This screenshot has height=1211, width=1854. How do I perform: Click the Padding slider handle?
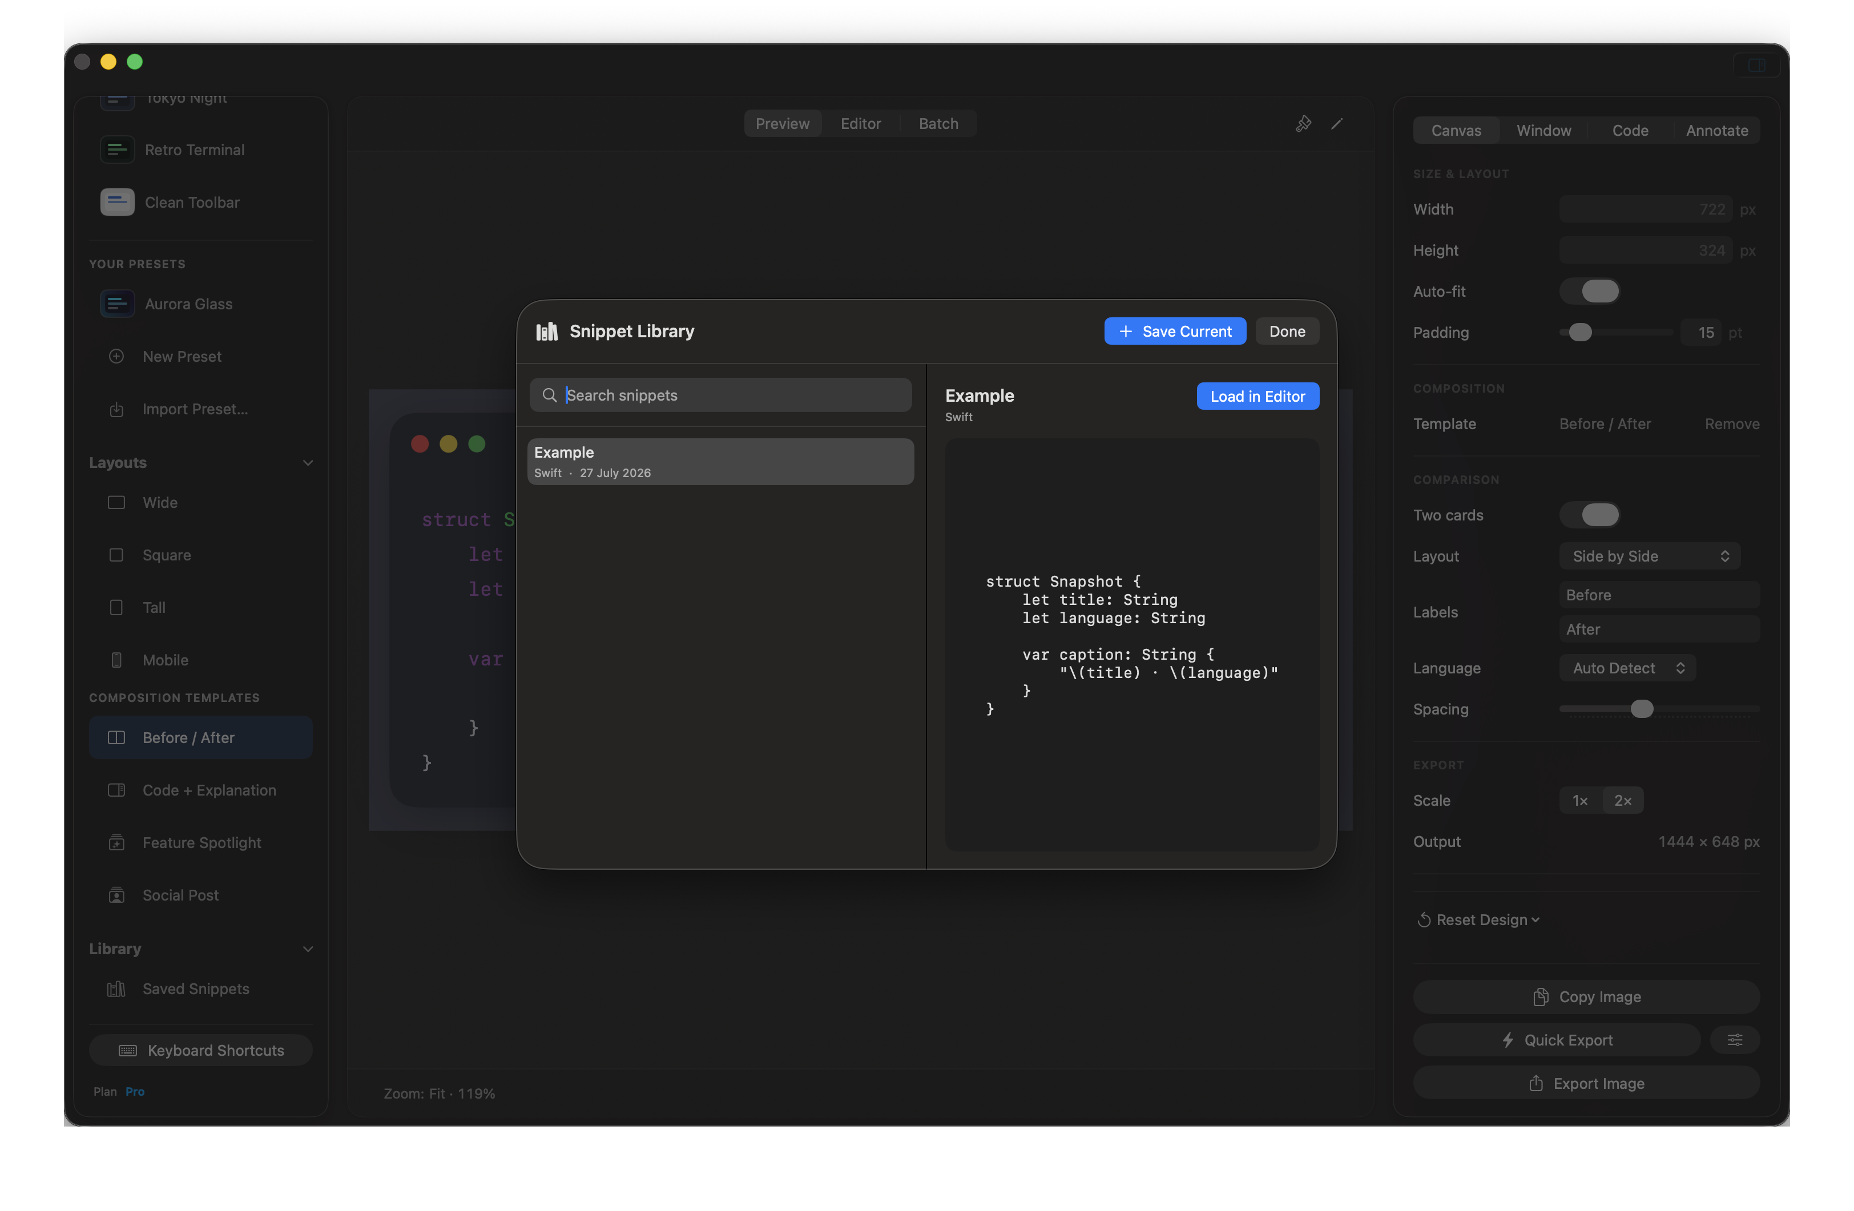point(1580,333)
